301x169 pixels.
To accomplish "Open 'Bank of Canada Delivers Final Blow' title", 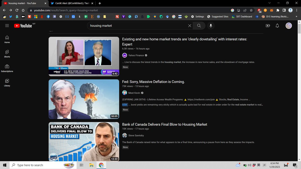I will coord(165,124).
